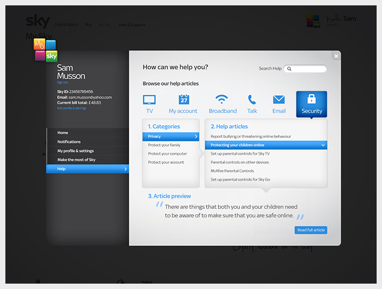Image resolution: width=382 pixels, height=289 pixels.
Task: Collapse chevron on Protecting your children online
Action: [x=323, y=145]
